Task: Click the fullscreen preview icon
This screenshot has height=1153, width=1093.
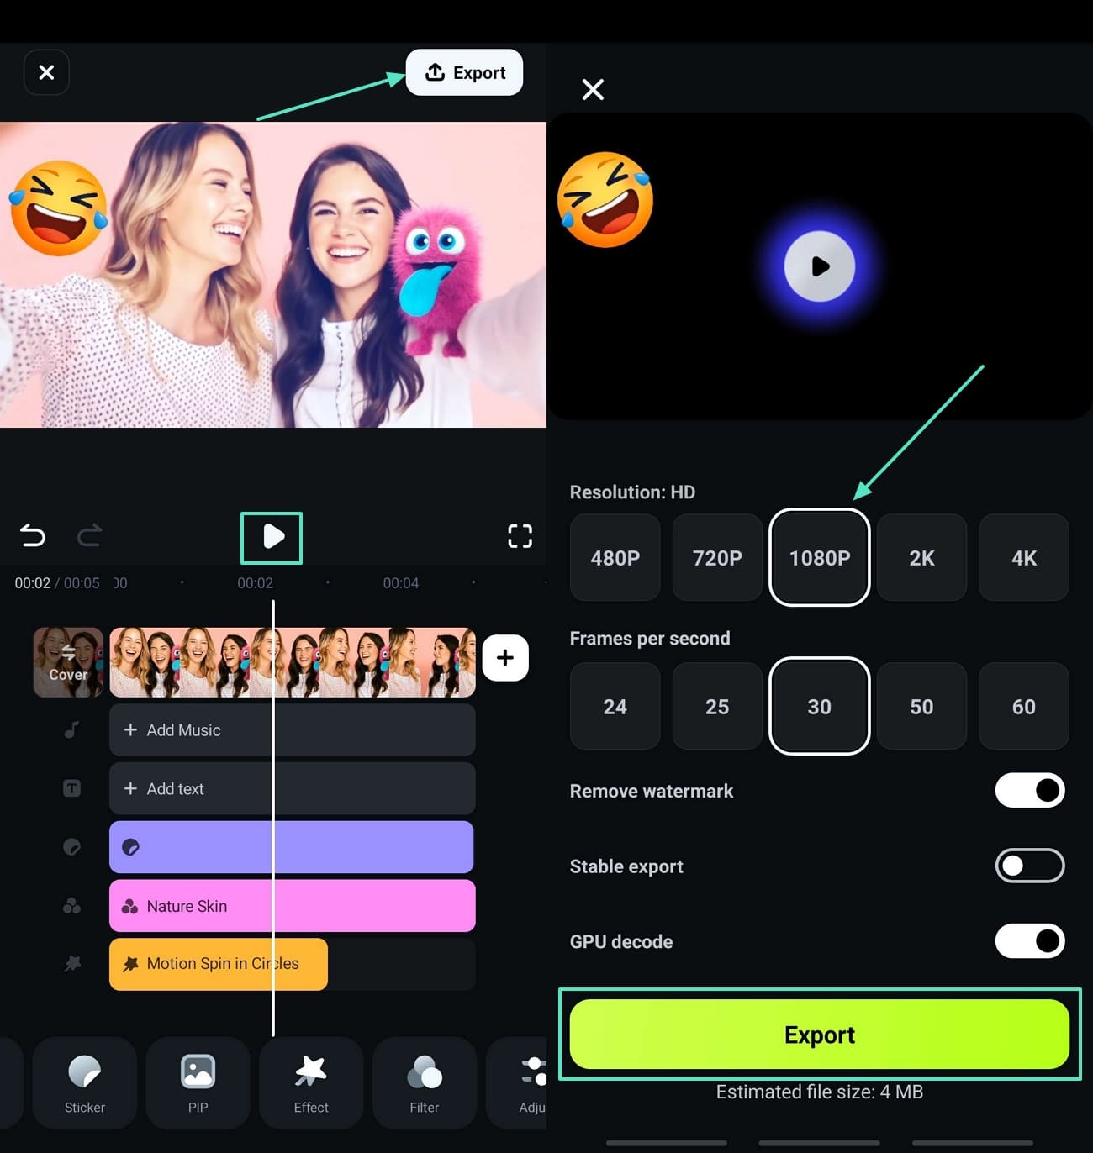Action: click(x=520, y=536)
